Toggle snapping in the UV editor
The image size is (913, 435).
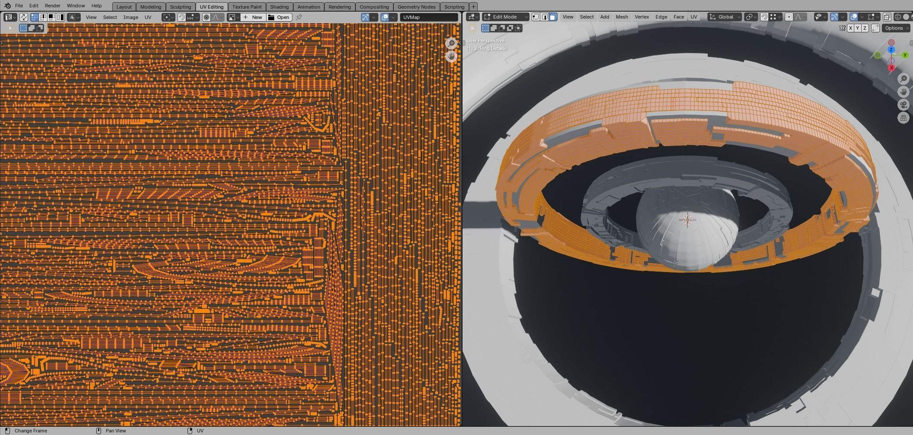181,17
